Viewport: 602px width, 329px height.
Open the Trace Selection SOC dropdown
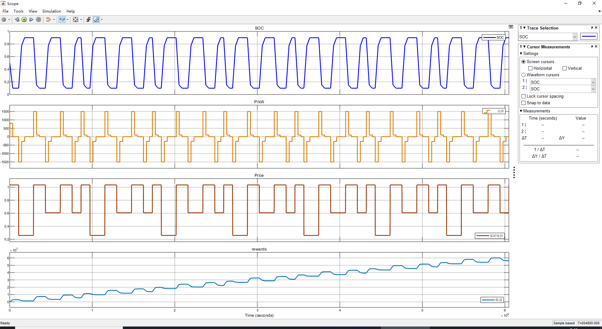(x=574, y=37)
